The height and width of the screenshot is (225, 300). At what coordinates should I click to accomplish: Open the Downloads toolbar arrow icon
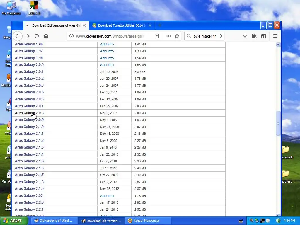point(245,36)
